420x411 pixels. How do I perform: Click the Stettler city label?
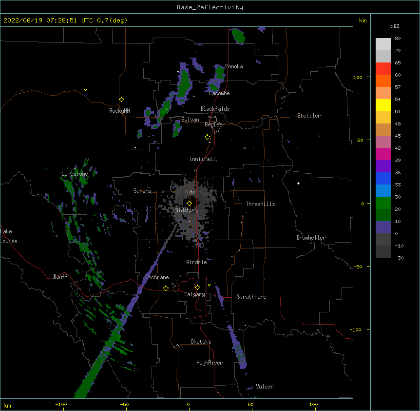coord(309,116)
